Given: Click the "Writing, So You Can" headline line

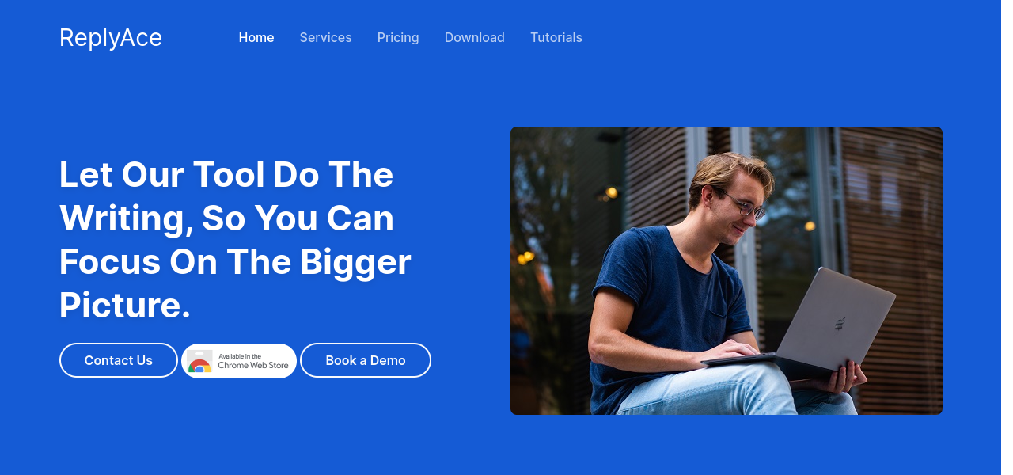Looking at the screenshot, I should point(226,218).
